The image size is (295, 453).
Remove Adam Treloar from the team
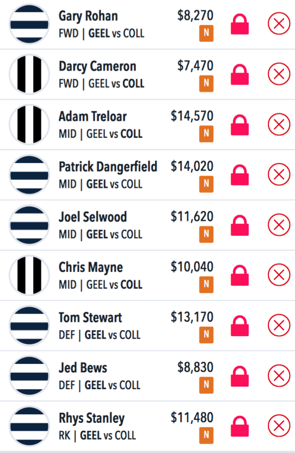pos(279,124)
